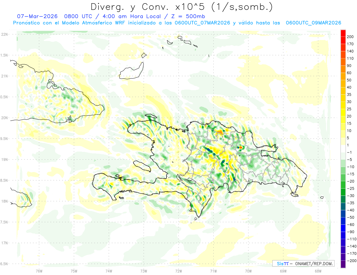This screenshot has width=357, height=275.
Task: Click the 0.5N axis label
Action: coord(4,97)
